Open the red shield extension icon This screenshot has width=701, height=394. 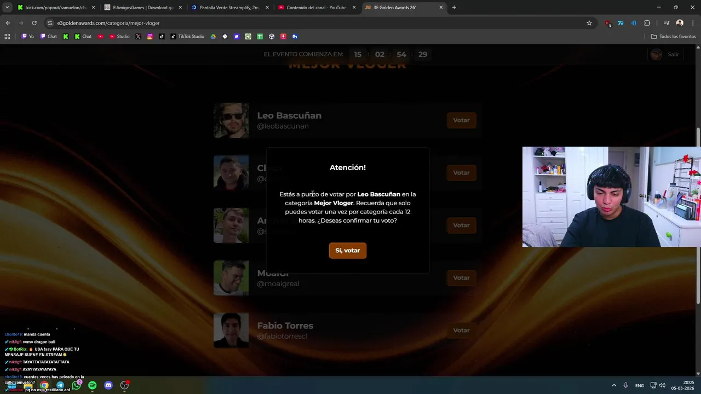click(608, 23)
